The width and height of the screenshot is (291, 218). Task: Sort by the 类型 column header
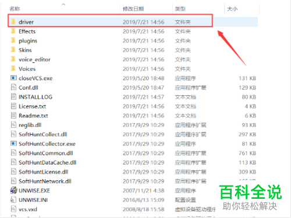point(180,9)
